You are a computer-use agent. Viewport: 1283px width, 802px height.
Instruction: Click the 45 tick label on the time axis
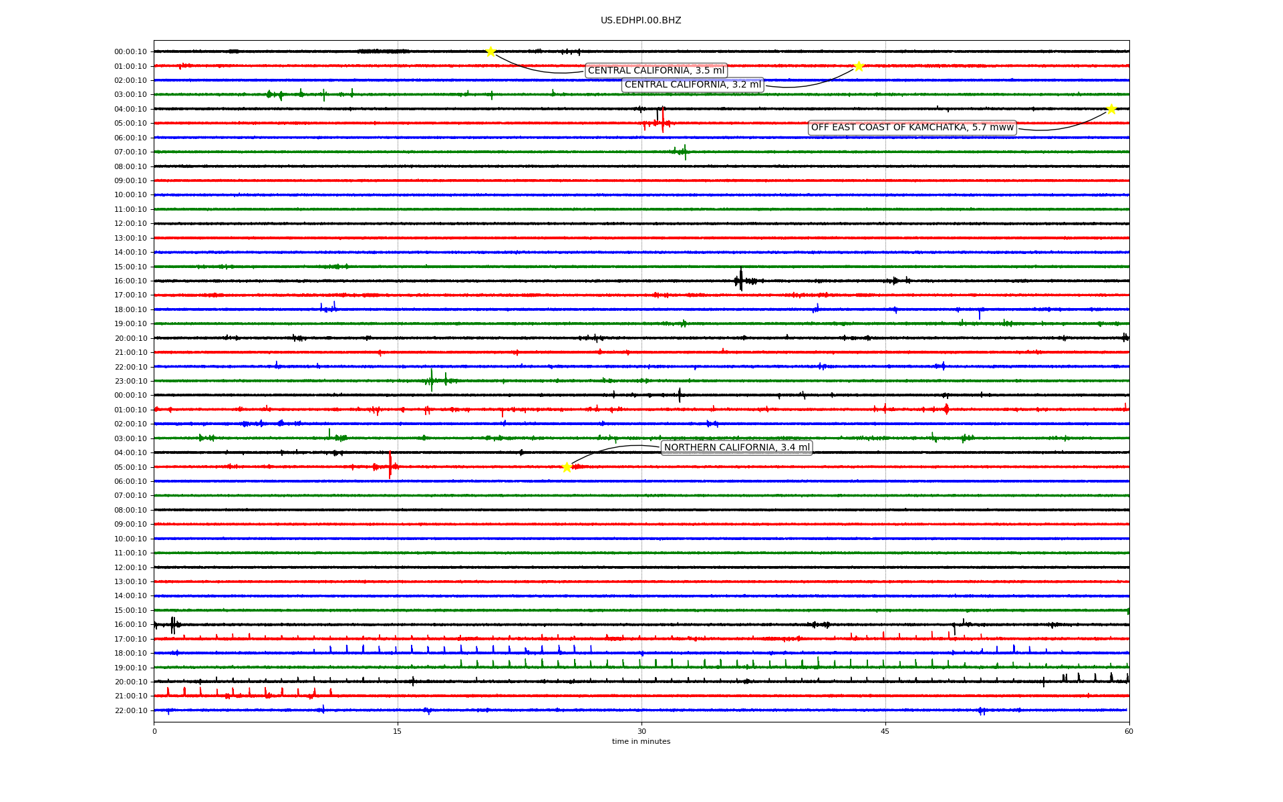(885, 731)
